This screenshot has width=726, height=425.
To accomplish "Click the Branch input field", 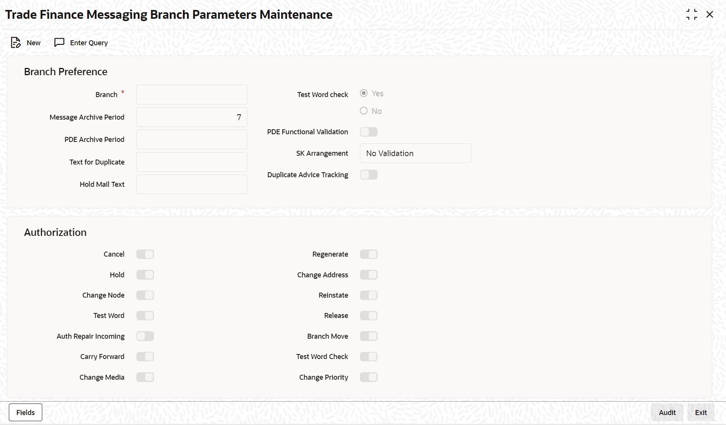I will pyautogui.click(x=191, y=94).
